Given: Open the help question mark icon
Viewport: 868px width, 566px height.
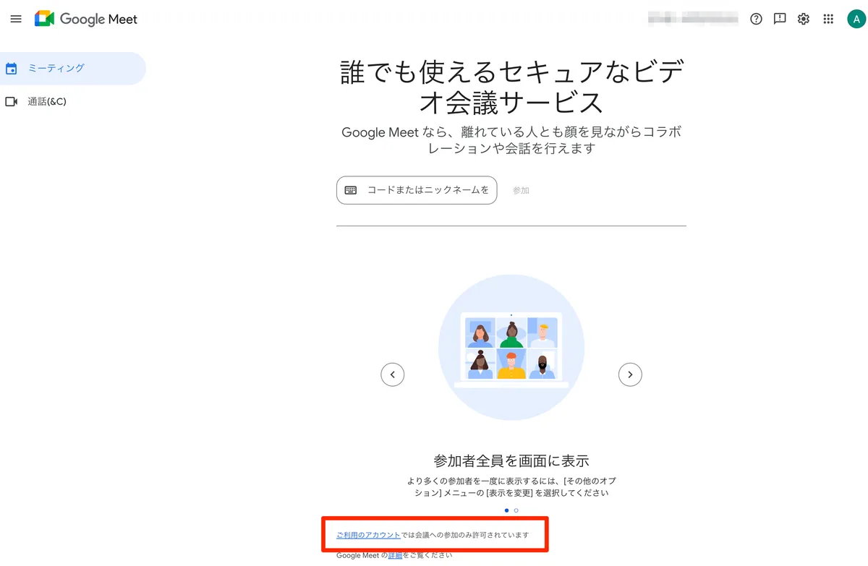Looking at the screenshot, I should click(x=756, y=20).
